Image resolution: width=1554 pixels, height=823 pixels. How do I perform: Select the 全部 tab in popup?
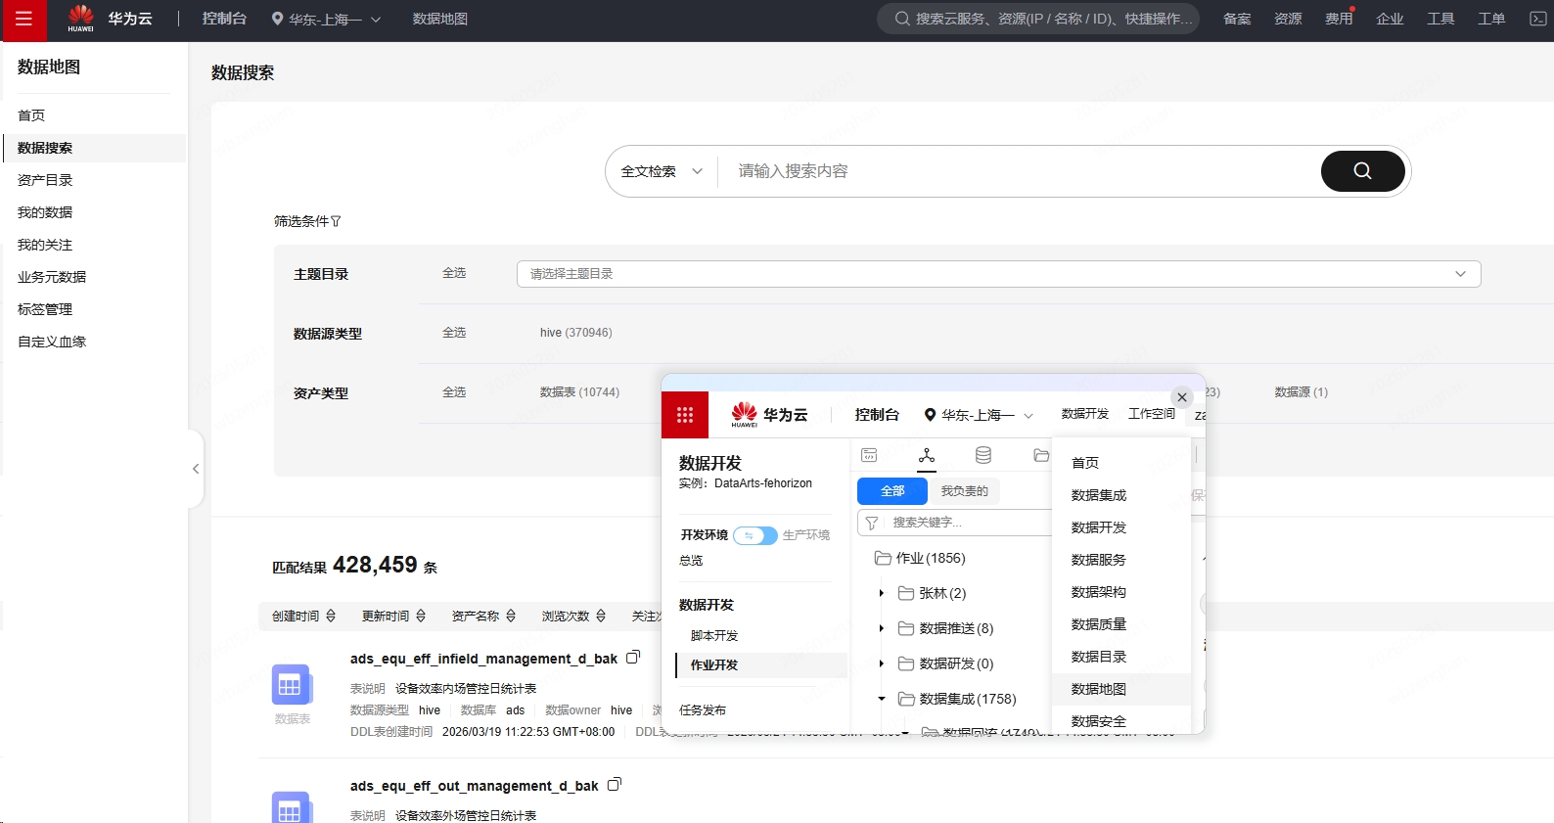click(x=892, y=491)
